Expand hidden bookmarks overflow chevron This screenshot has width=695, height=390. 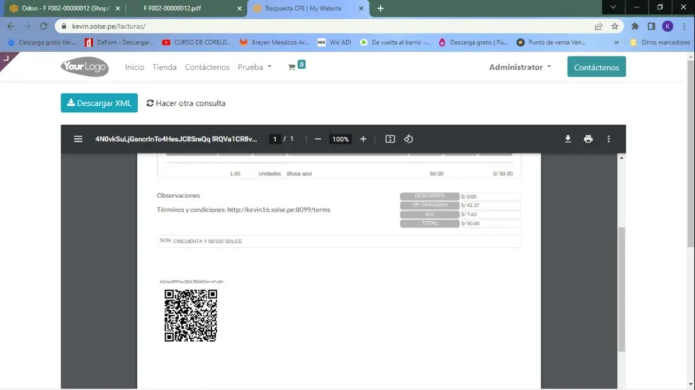(x=616, y=42)
